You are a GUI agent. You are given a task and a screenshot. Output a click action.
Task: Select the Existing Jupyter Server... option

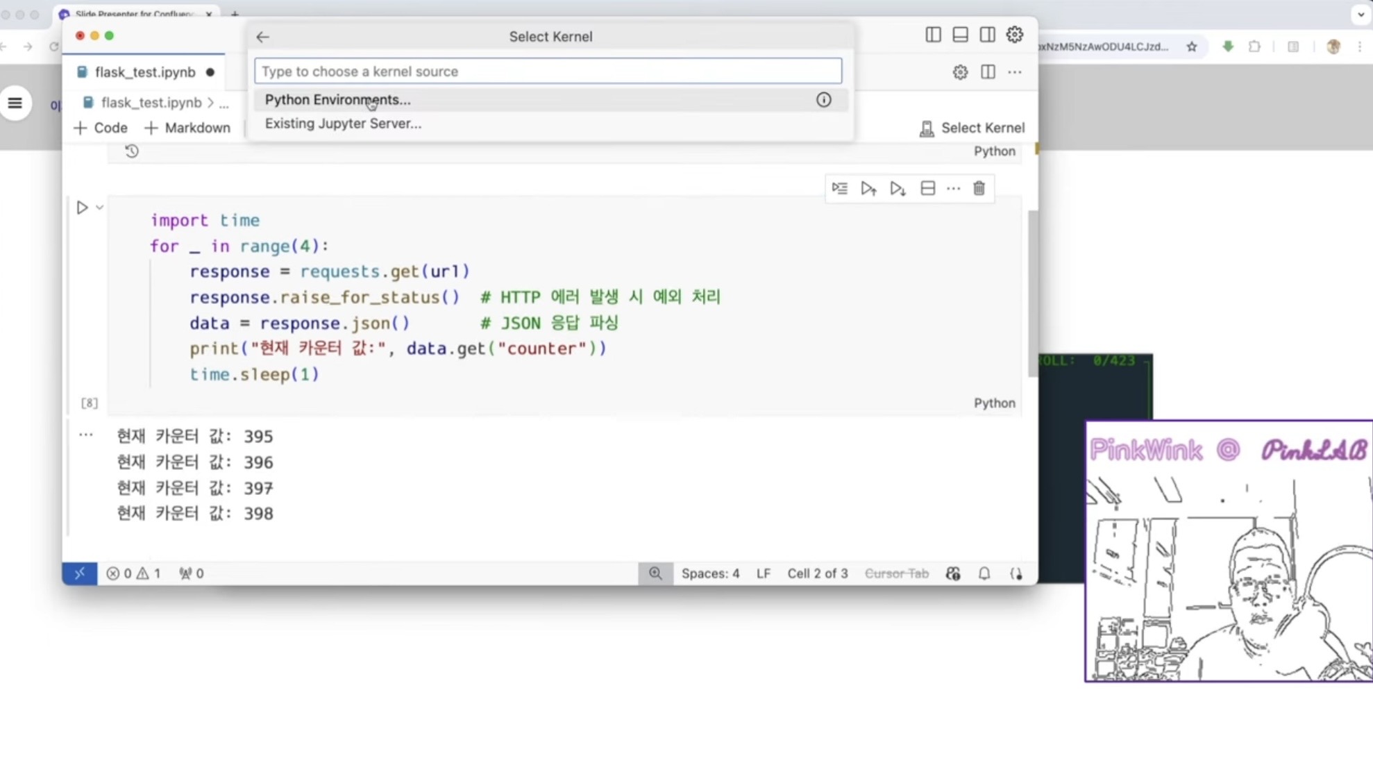343,124
